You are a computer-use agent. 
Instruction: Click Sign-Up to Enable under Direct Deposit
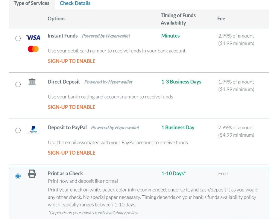pos(71,107)
